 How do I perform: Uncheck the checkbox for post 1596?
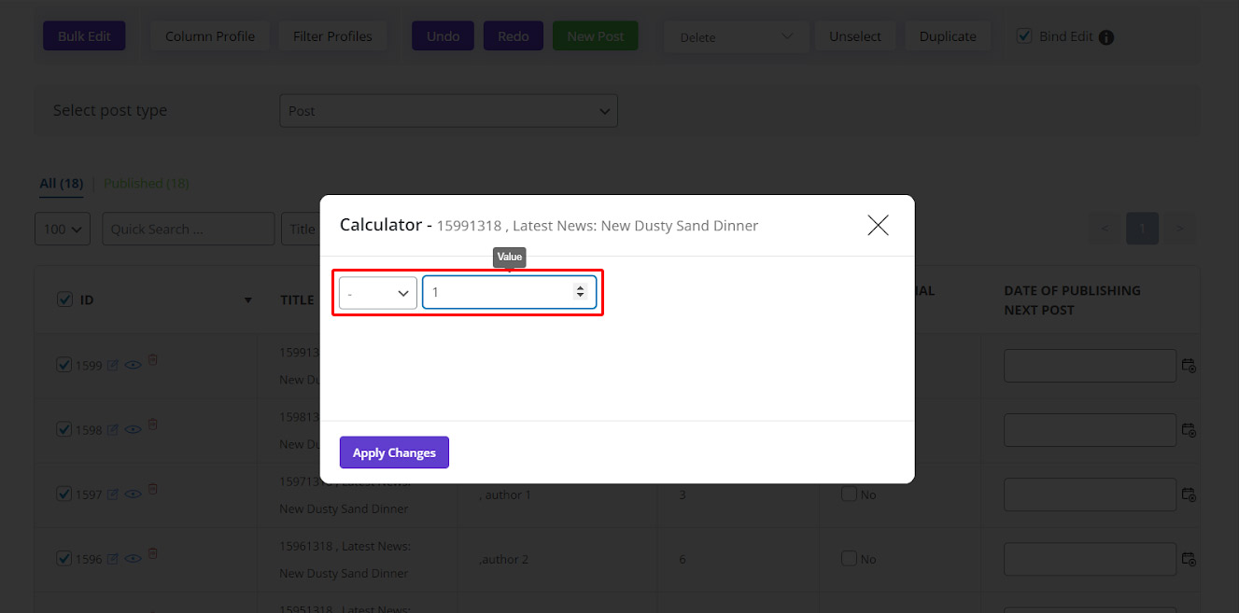(x=64, y=558)
